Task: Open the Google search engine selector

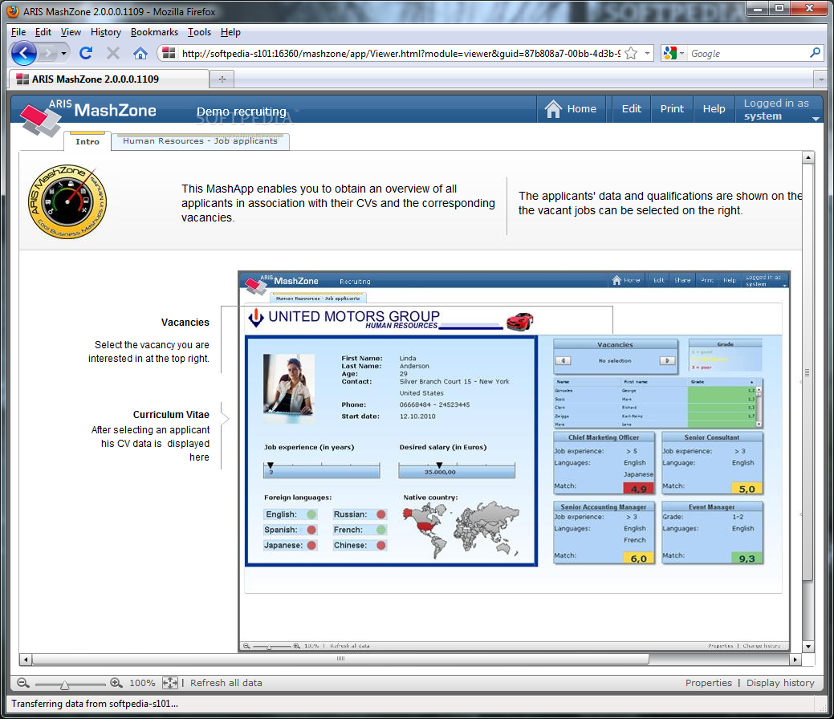Action: click(673, 53)
